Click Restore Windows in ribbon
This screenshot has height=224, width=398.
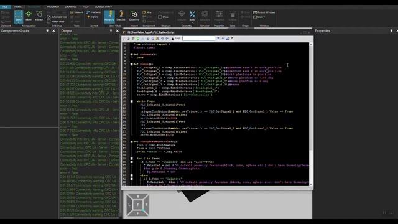pyautogui.click(x=264, y=12)
